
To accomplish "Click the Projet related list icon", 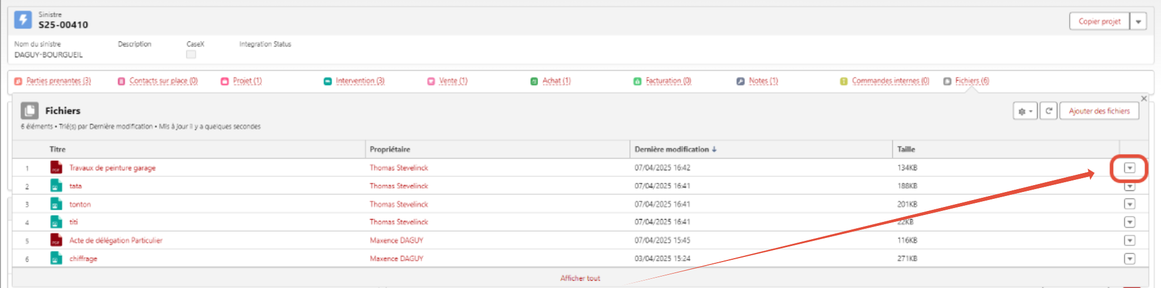I will tap(225, 81).
